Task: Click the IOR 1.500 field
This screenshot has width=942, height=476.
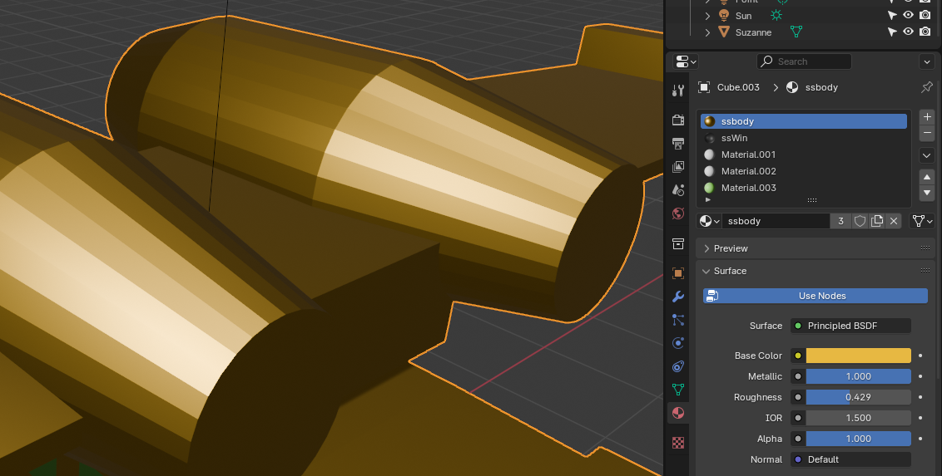Action: pos(859,418)
